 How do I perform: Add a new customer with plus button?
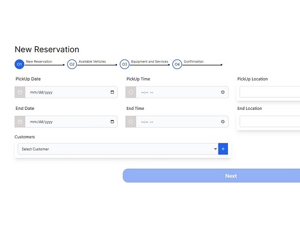[x=223, y=149]
